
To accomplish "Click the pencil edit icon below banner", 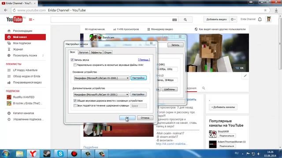I will pyautogui.click(x=245, y=76).
